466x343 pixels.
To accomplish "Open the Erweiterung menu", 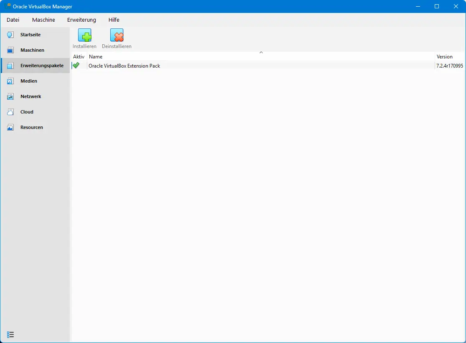I will click(x=81, y=20).
